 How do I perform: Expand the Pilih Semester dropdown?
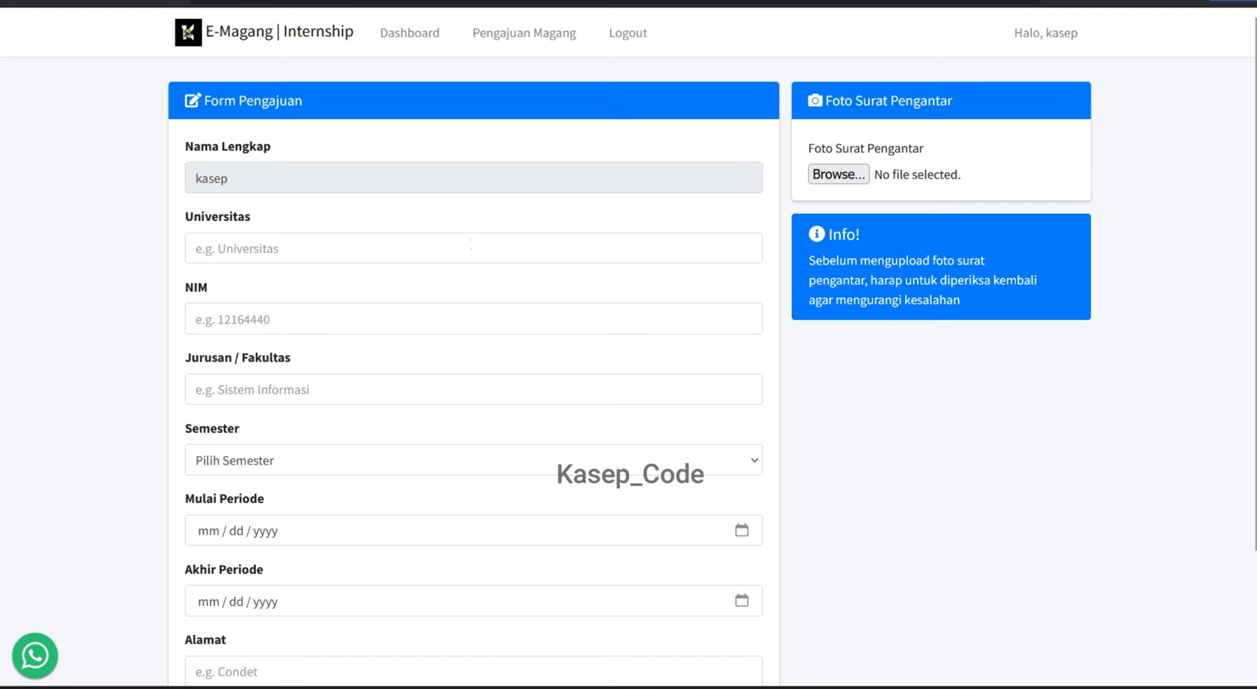473,460
